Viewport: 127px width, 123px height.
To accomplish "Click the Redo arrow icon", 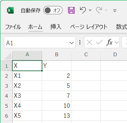I will (99, 10).
